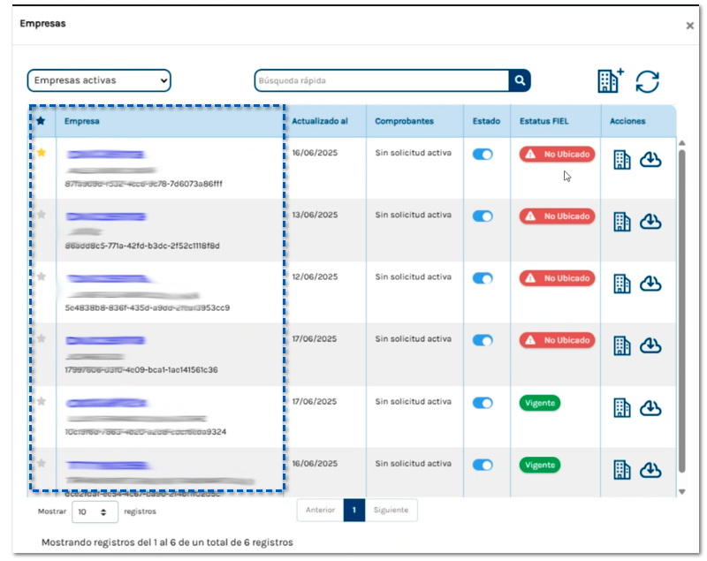Image resolution: width=707 pixels, height=561 pixels.
Task: Click cloud download icon in 16/06/2025 No Ubicado row
Action: click(x=650, y=160)
